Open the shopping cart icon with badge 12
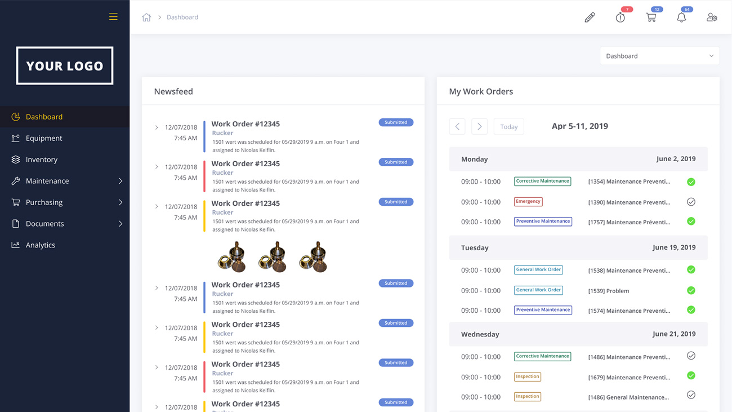 coord(651,17)
